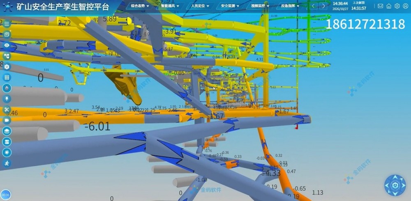Toggle the eye visibility icon in sidebar
The image size is (411, 201).
(x=7, y=45)
